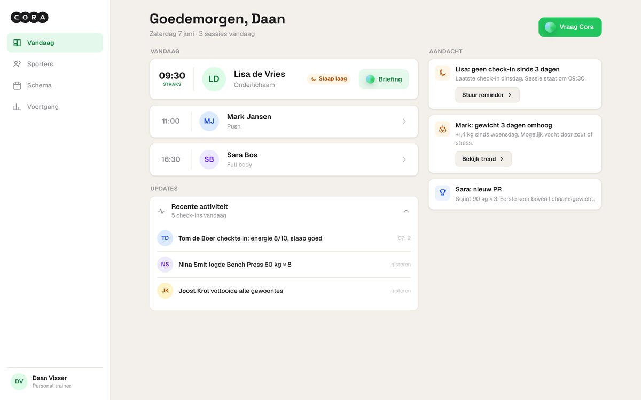Viewport: 641px width, 400px height.
Task: Go to Sporters in the sidebar
Action: pos(55,64)
